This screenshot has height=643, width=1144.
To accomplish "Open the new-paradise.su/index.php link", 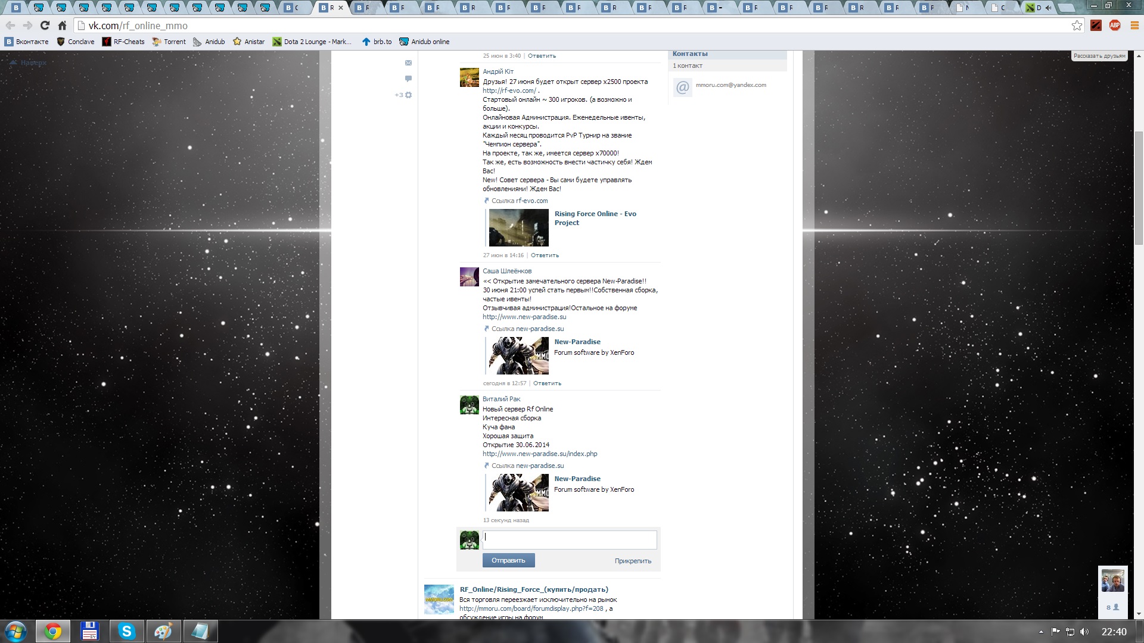I will coord(540,454).
